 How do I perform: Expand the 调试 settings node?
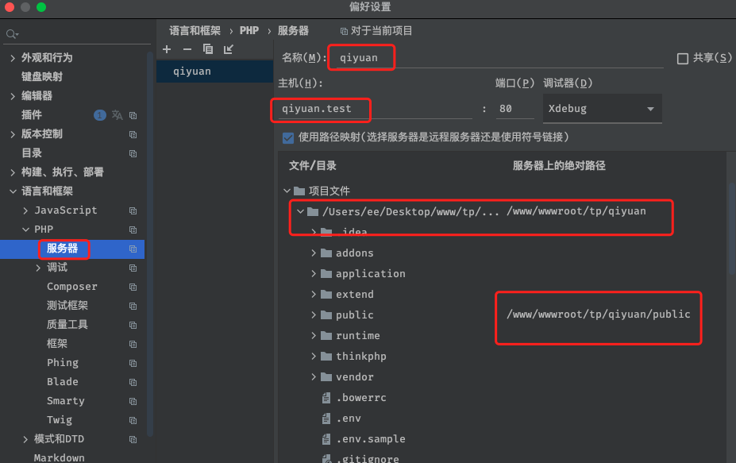(38, 268)
